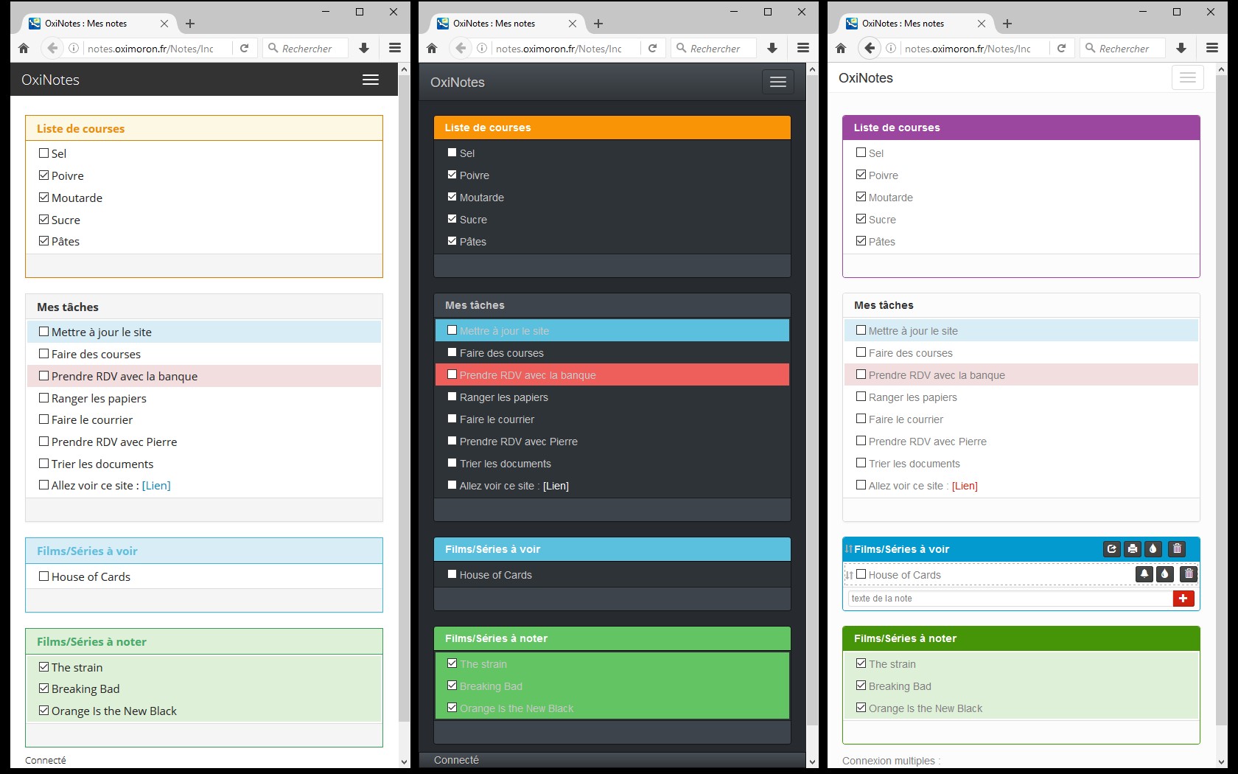Viewport: 1238px width, 774px height.
Task: Show site info icon in middle window
Action: [482, 49]
